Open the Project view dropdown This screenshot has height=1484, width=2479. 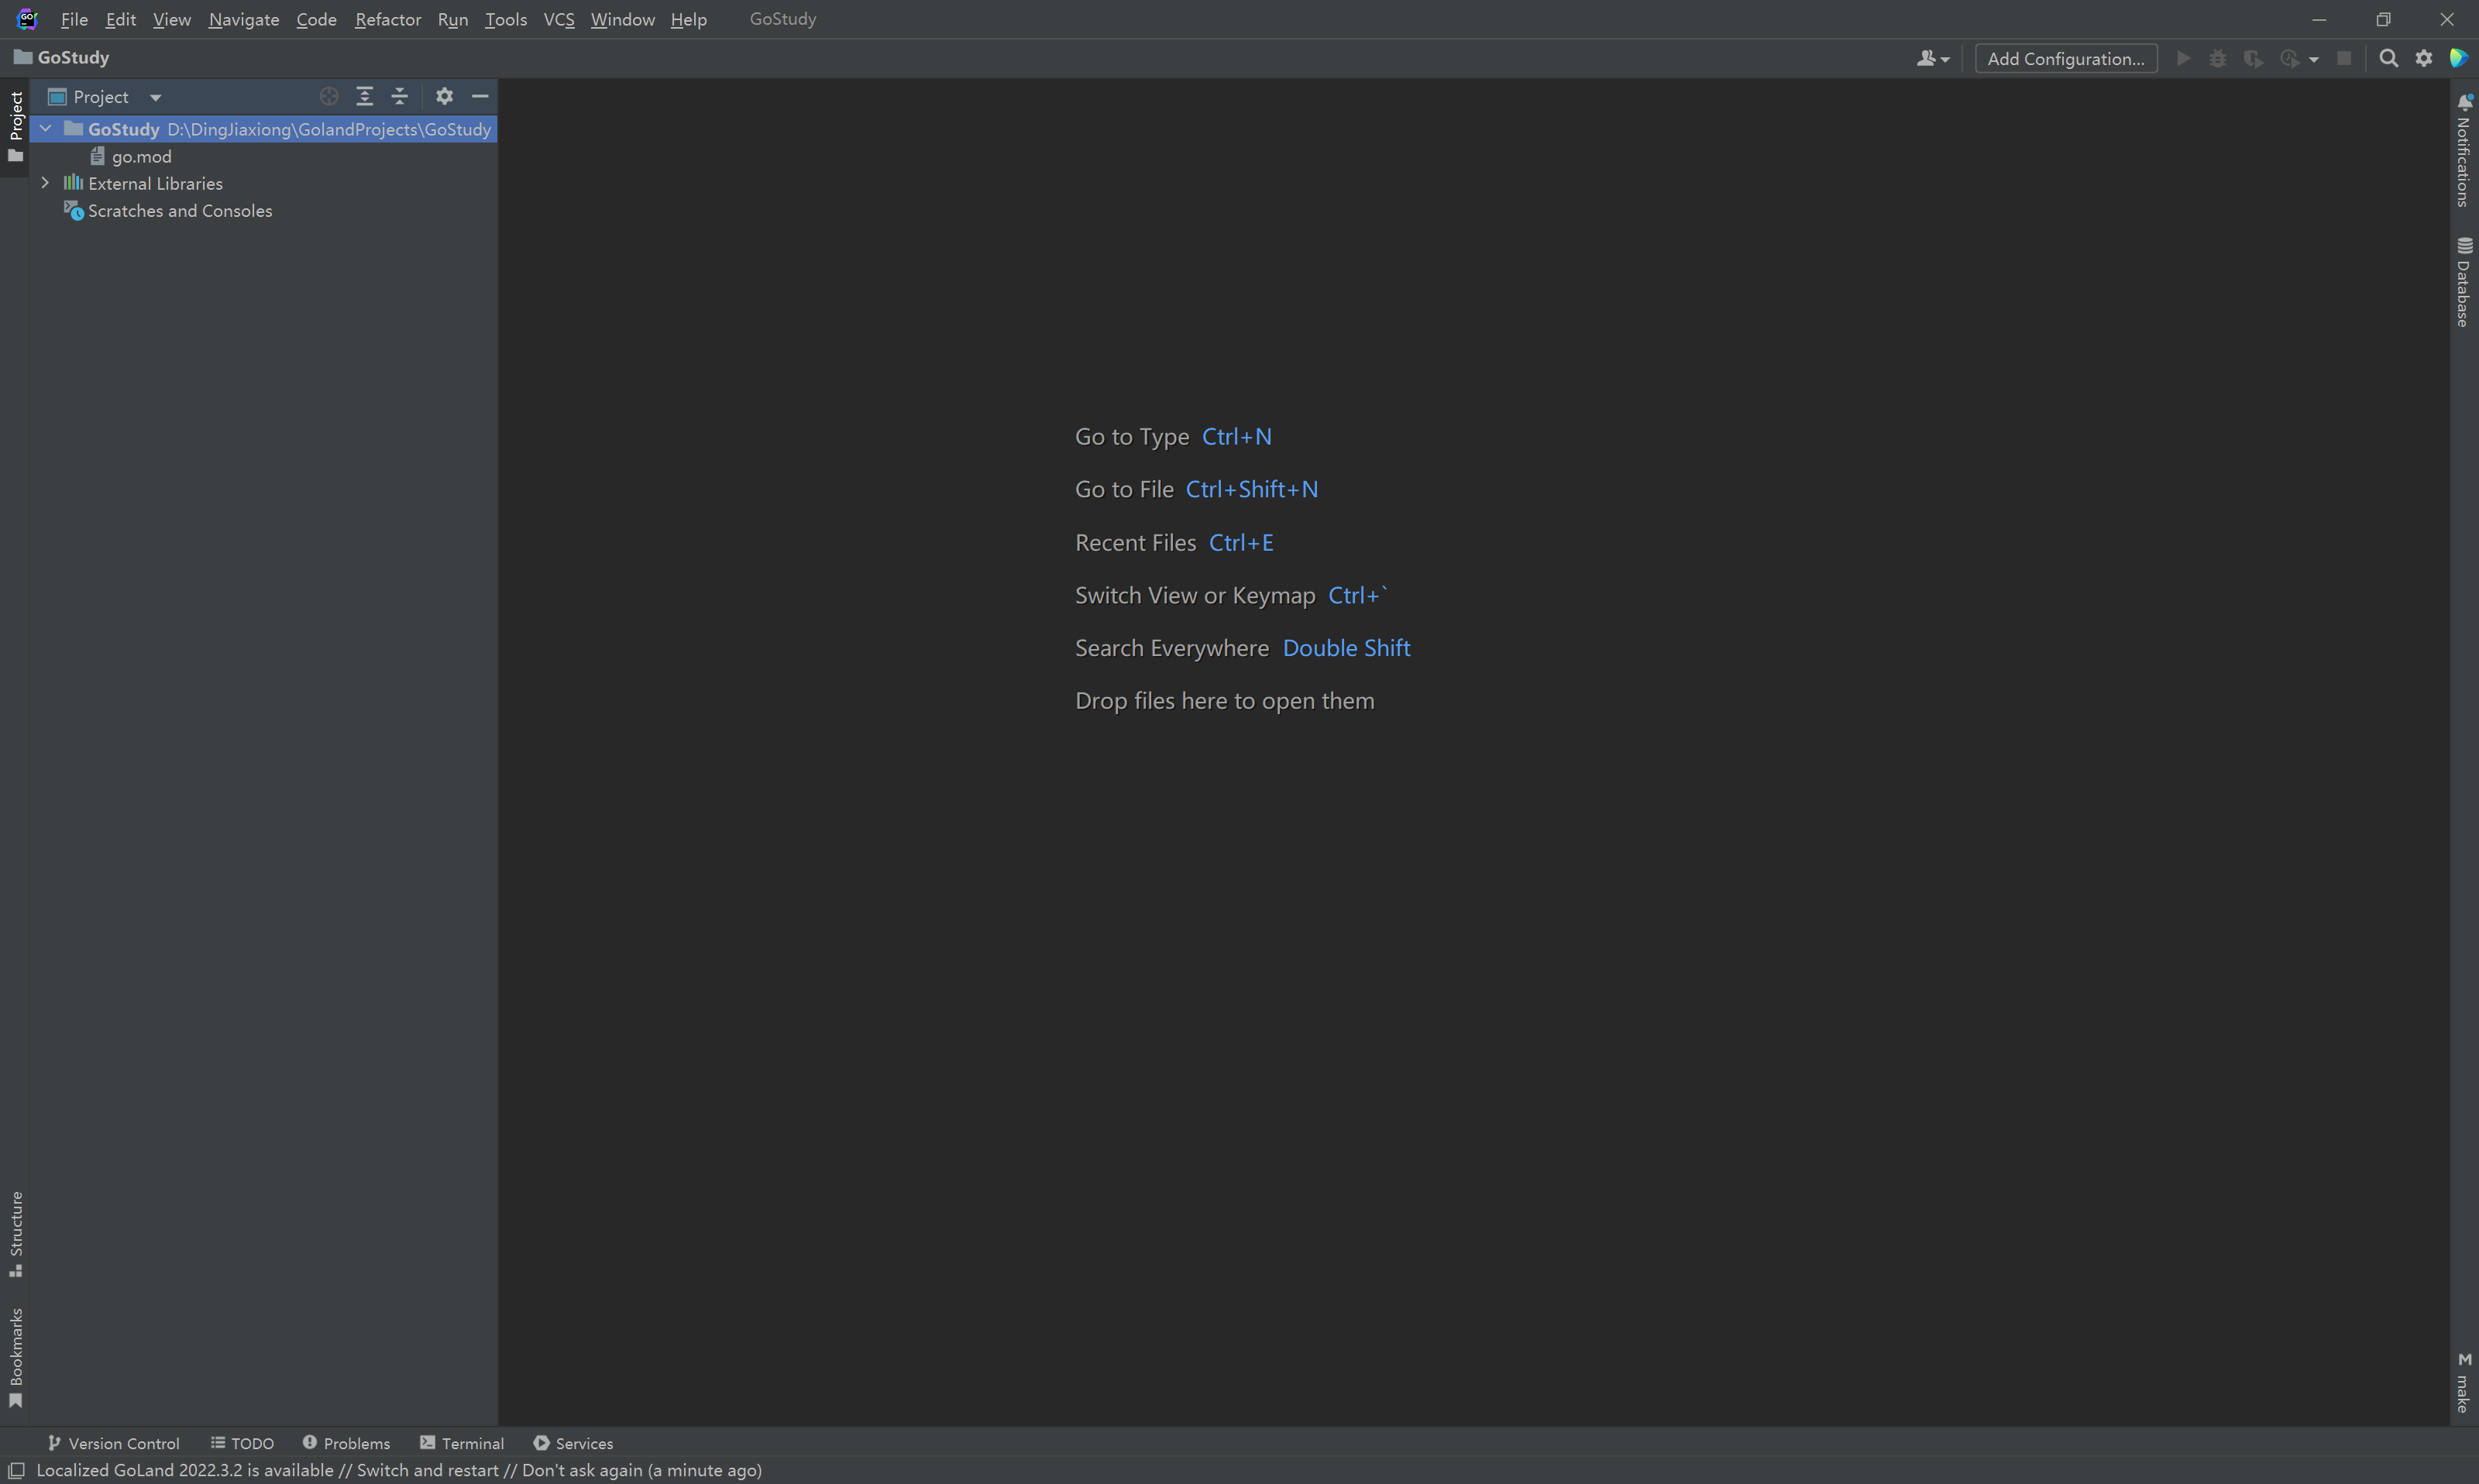click(155, 97)
